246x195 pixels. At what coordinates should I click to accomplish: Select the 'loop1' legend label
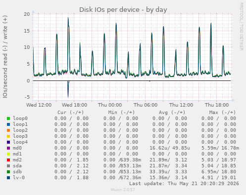click(20, 124)
